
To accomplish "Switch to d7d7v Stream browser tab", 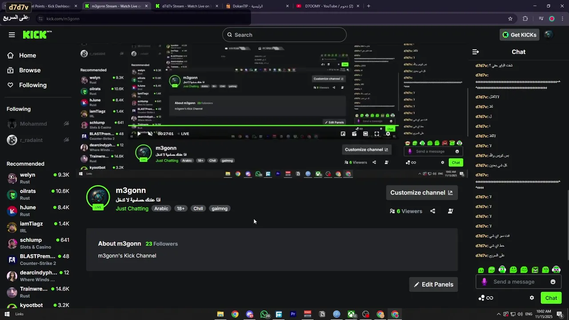I will click(x=186, y=6).
